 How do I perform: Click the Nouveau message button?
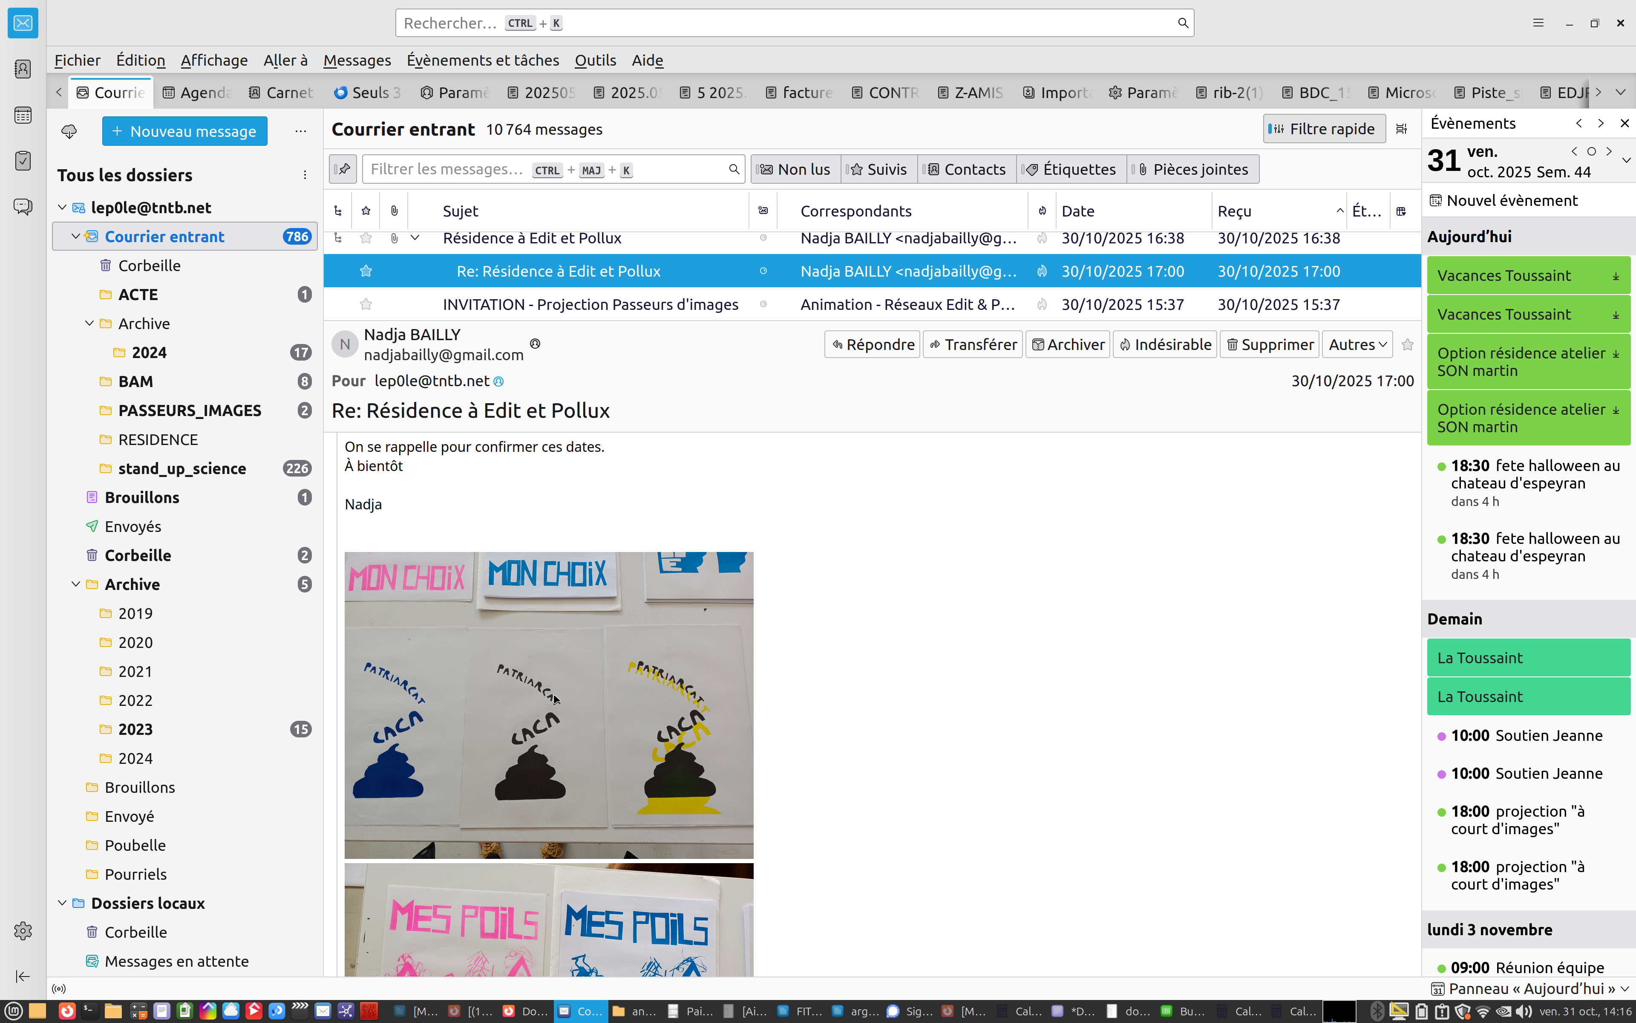click(184, 130)
